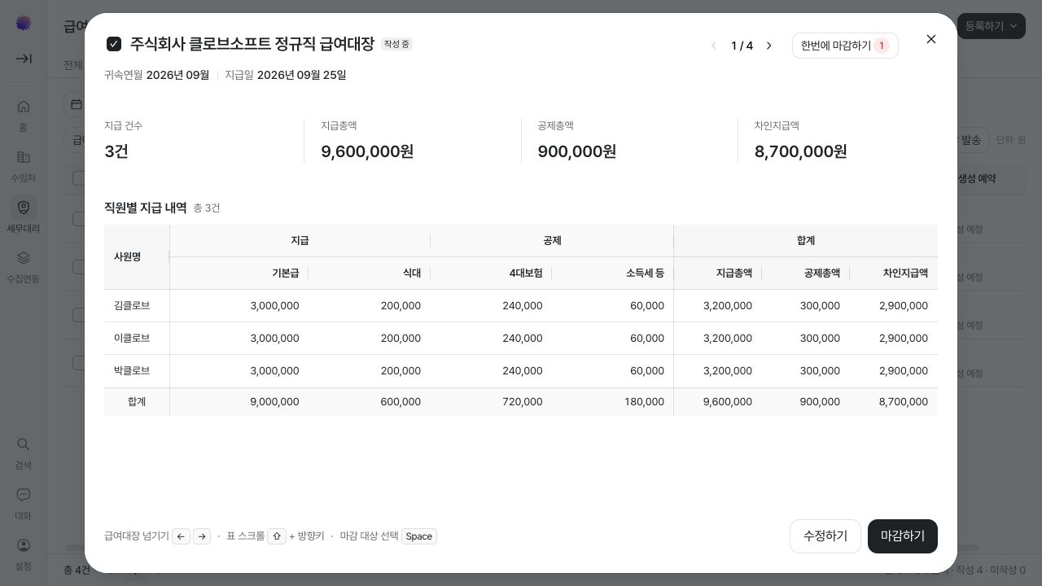Click the 2026년 09월 25일 payment date

[301, 75]
